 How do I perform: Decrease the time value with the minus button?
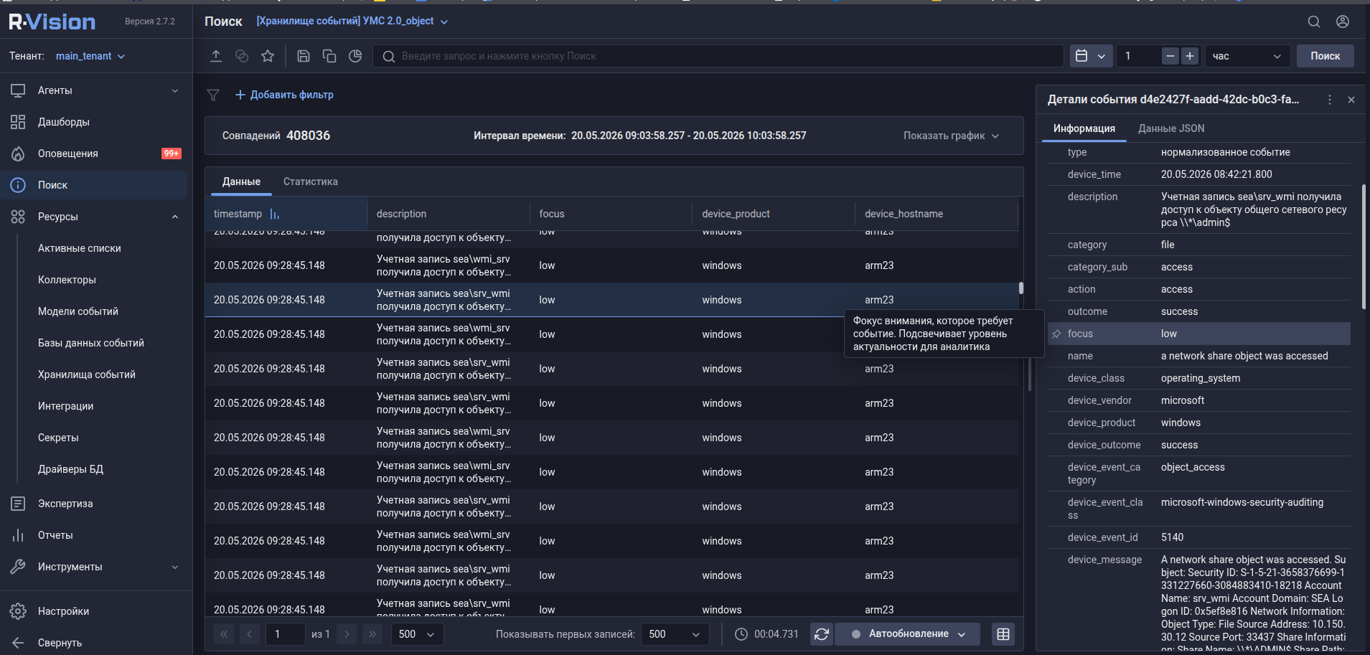(x=1170, y=56)
